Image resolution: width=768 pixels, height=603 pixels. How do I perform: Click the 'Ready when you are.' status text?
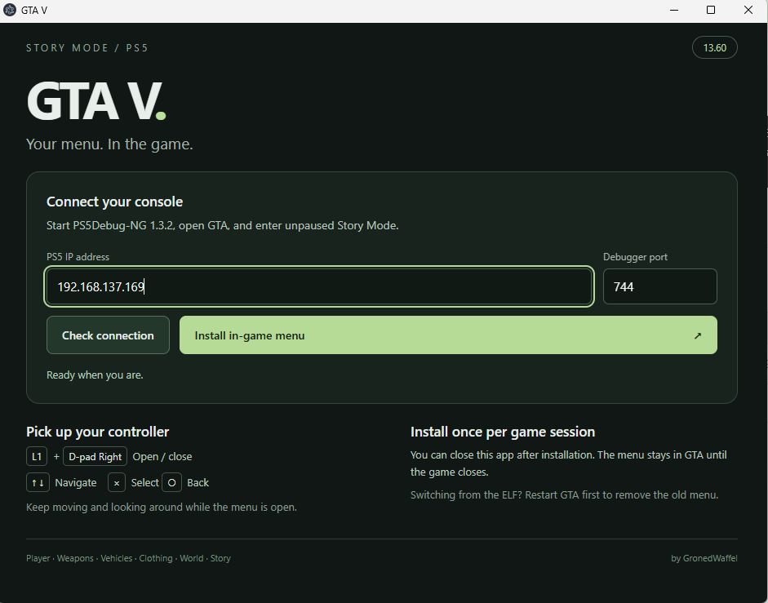pos(95,375)
